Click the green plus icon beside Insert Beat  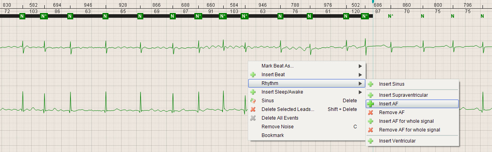tap(253, 75)
